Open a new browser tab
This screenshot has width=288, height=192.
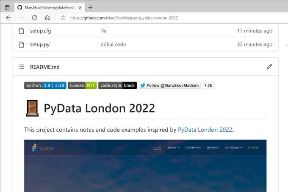click(x=90, y=7)
